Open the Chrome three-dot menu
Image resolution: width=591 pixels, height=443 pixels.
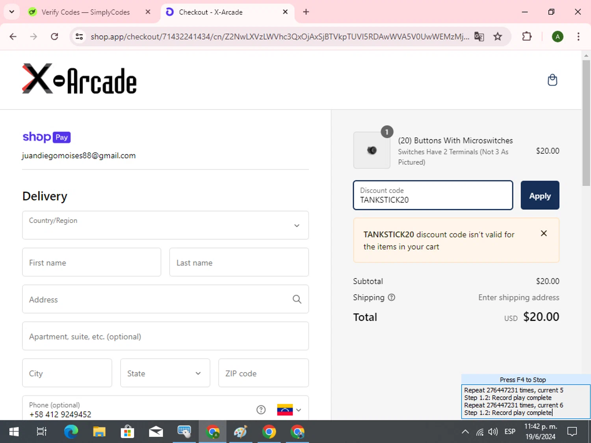[x=578, y=37]
